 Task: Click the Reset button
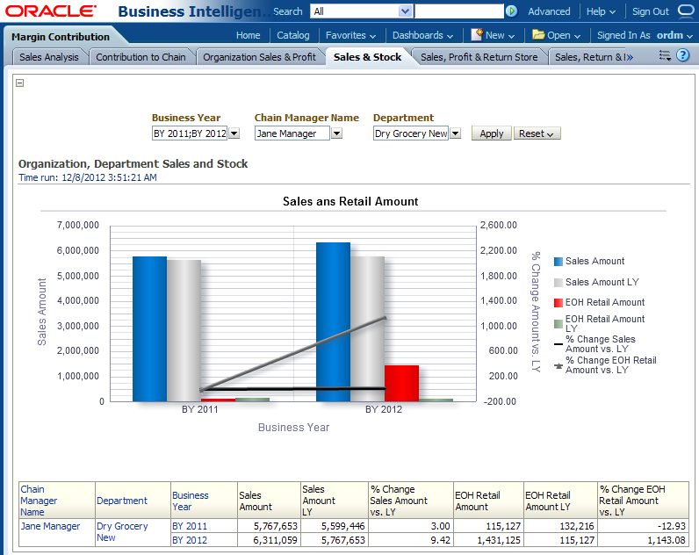(537, 133)
